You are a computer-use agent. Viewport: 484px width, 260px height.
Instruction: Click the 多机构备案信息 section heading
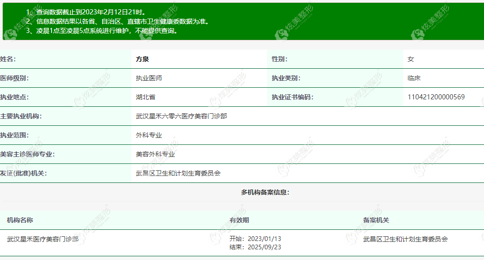point(265,193)
